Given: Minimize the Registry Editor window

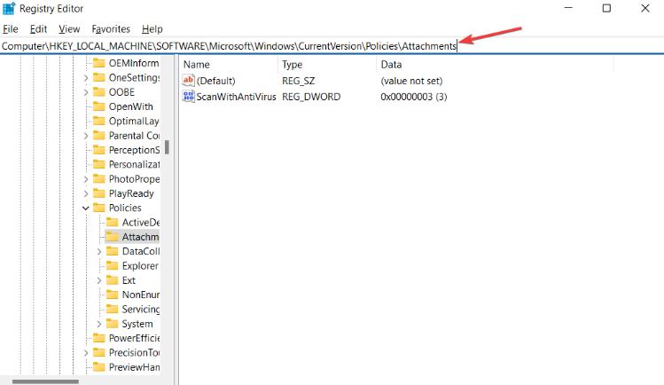Looking at the screenshot, I should [x=568, y=8].
